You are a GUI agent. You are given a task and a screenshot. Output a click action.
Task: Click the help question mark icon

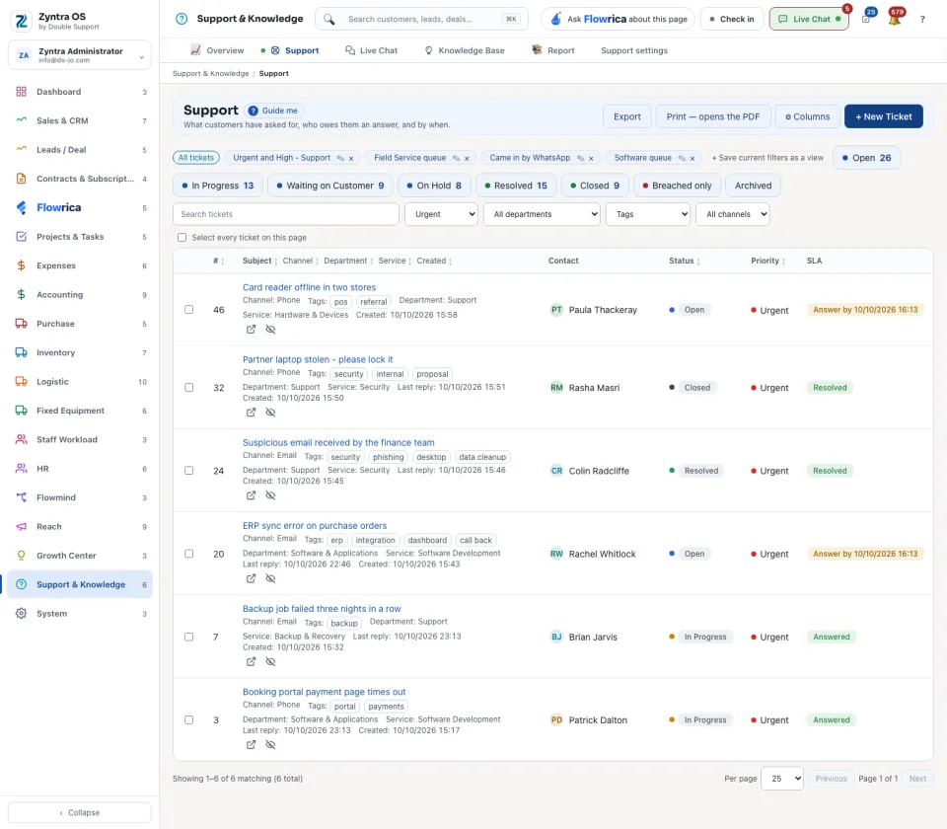pyautogui.click(x=922, y=20)
